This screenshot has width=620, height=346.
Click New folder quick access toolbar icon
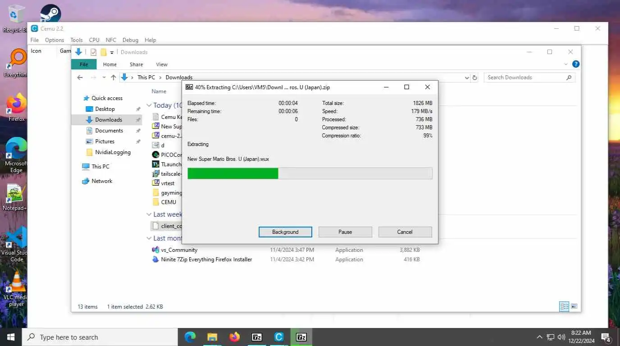tap(104, 52)
